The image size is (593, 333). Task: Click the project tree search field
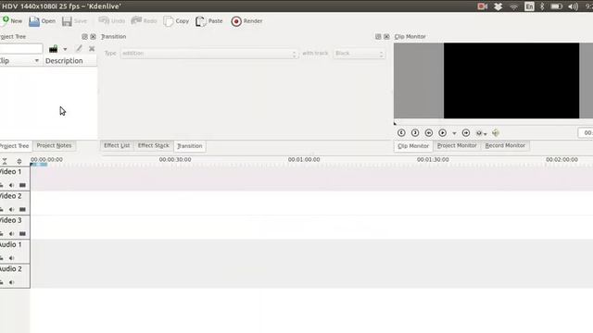tap(20, 49)
